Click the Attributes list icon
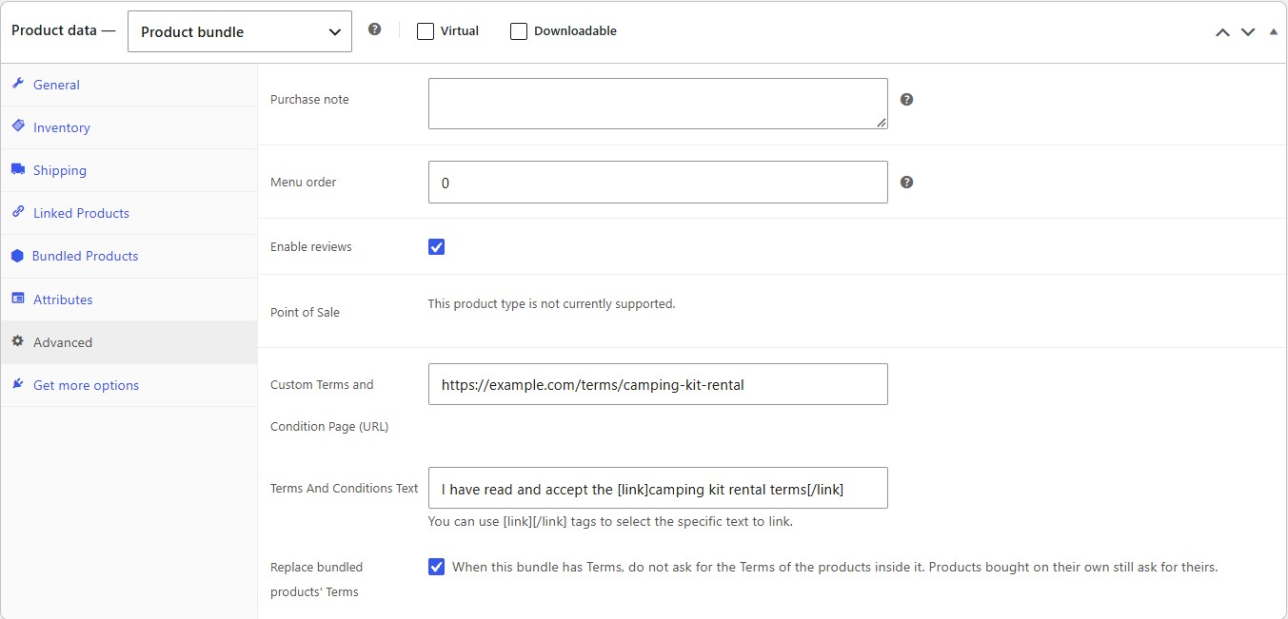 point(17,299)
